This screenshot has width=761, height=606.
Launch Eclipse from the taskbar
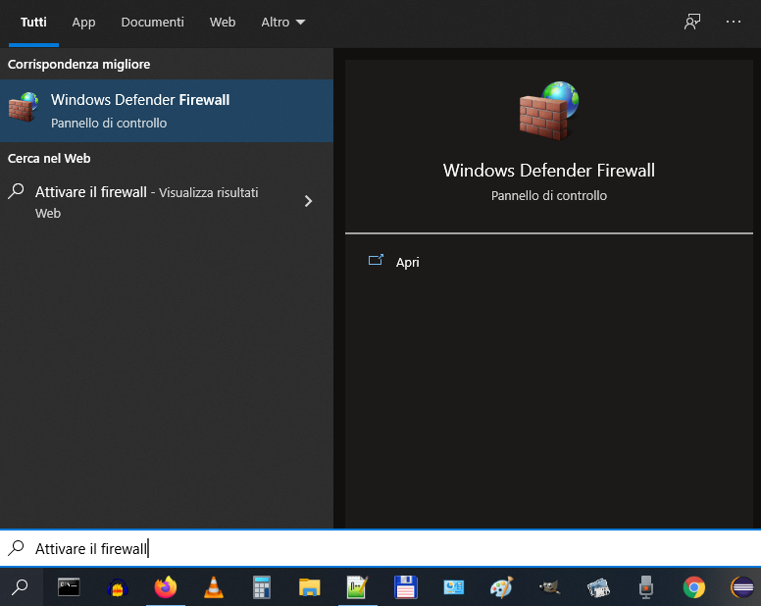(x=742, y=587)
